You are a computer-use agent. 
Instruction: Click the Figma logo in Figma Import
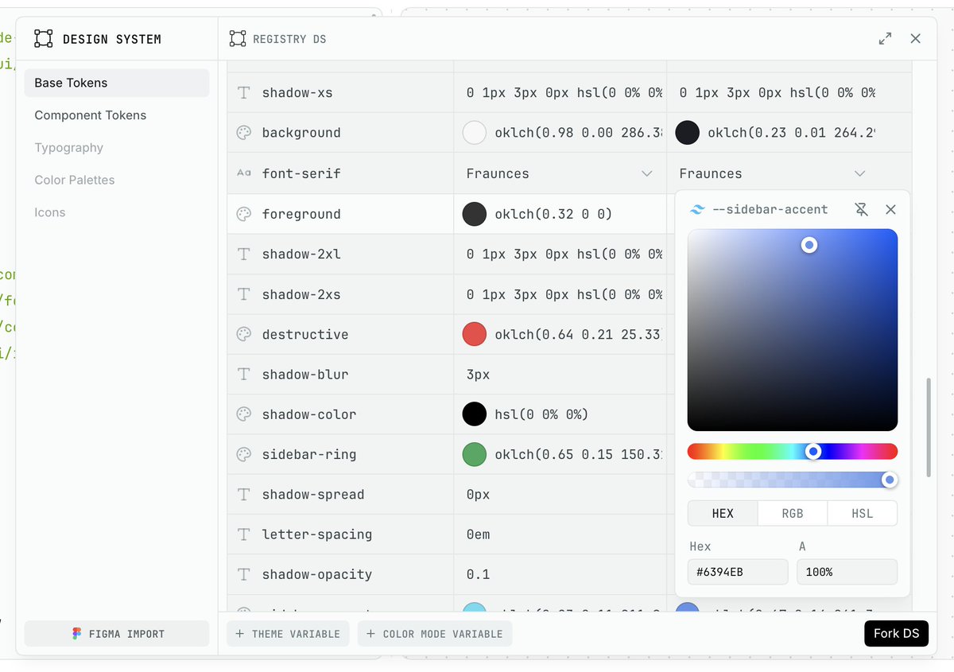(77, 634)
